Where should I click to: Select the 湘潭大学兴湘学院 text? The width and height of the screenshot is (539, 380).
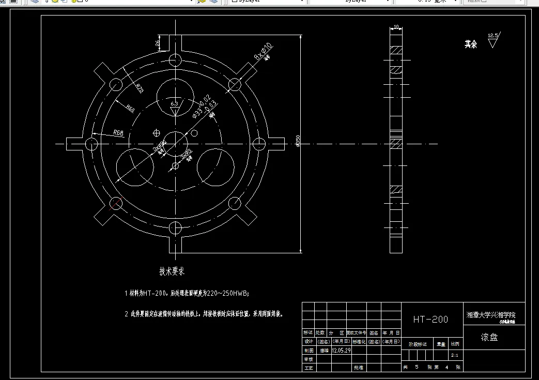point(491,315)
